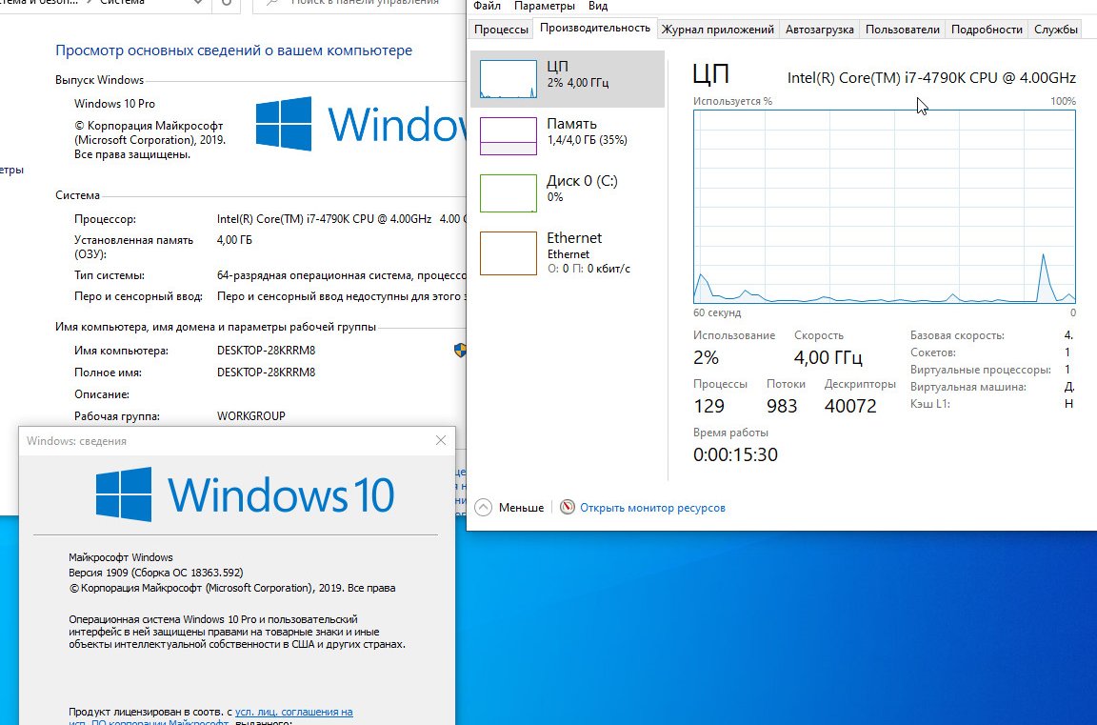Click the Майкрософт Windows line in dialog

tap(120, 557)
